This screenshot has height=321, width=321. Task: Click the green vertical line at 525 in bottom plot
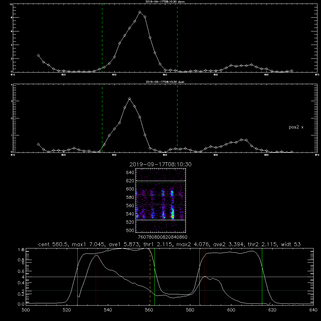(x=77, y=277)
